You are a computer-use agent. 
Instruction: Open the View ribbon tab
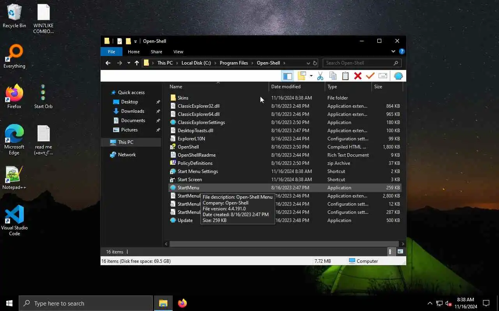pyautogui.click(x=178, y=52)
